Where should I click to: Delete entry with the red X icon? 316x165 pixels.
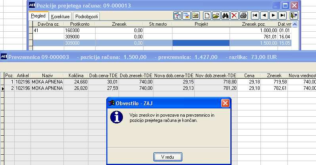234,15
